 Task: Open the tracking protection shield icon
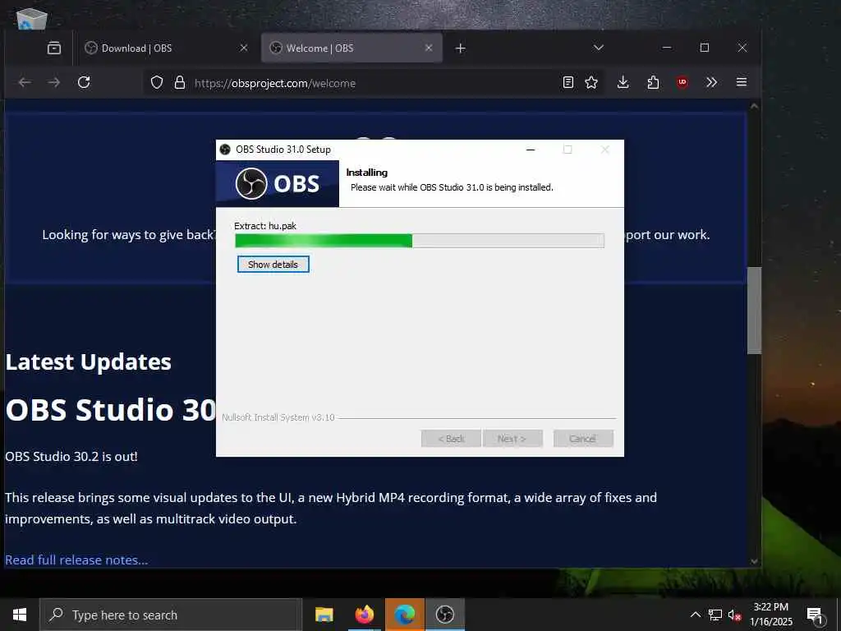157,83
